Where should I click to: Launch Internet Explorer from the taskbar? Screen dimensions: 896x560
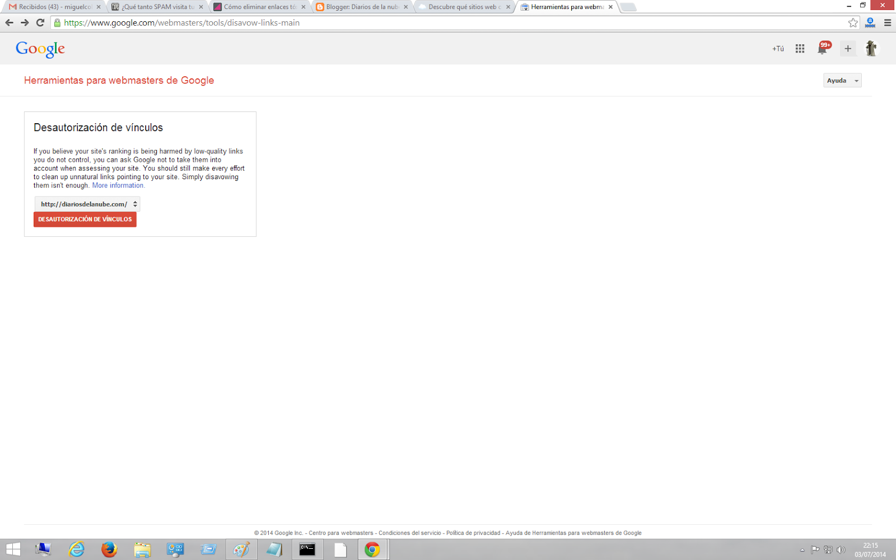(76, 550)
